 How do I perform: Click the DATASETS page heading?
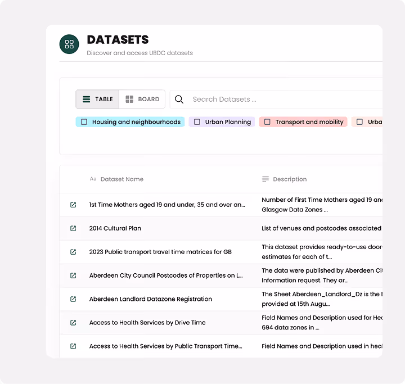point(118,40)
